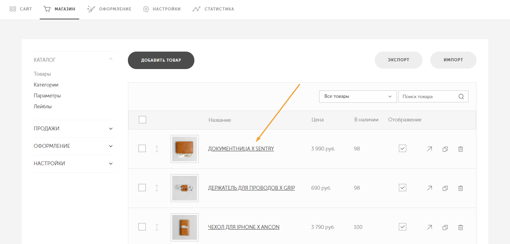Screen dimensions: 510x244
Task: Open Товары in the catalog sidebar
Action: point(42,74)
